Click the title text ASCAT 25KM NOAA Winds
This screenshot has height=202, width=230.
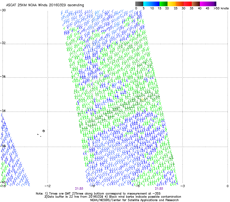click(x=27, y=5)
